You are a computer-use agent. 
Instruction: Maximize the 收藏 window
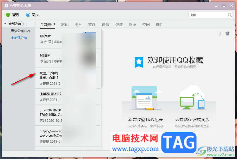[x=224, y=6]
